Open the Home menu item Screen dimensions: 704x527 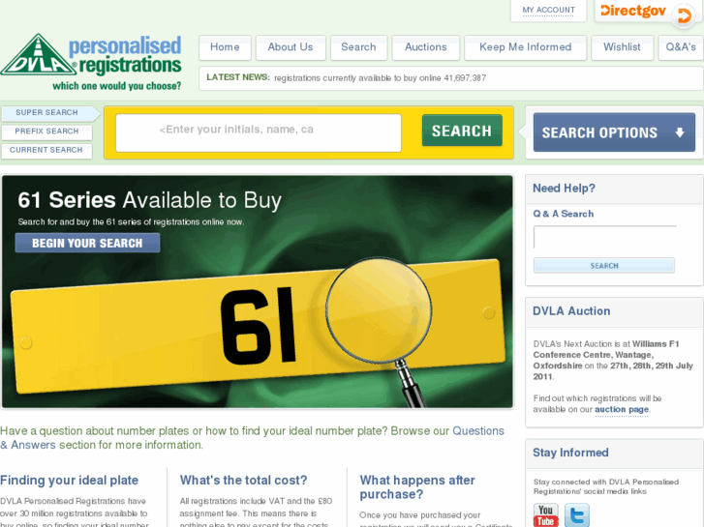[225, 47]
